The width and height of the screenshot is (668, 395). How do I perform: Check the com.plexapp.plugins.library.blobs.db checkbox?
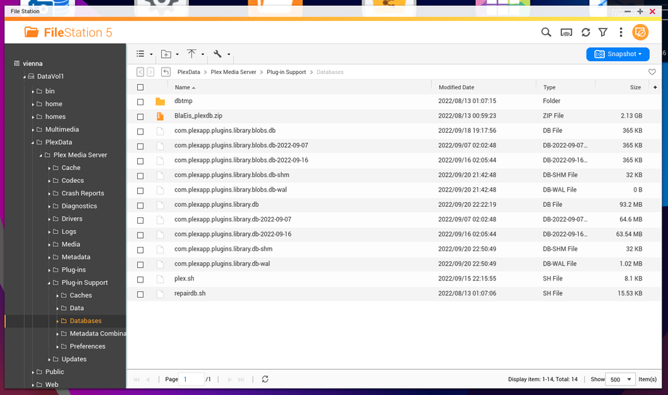[140, 131]
